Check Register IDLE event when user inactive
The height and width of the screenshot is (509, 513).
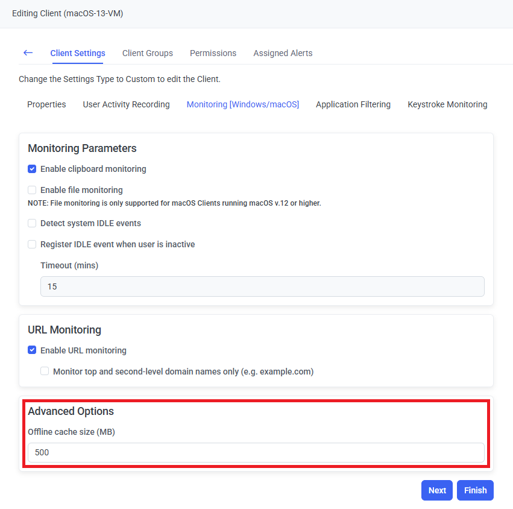pyautogui.click(x=33, y=244)
